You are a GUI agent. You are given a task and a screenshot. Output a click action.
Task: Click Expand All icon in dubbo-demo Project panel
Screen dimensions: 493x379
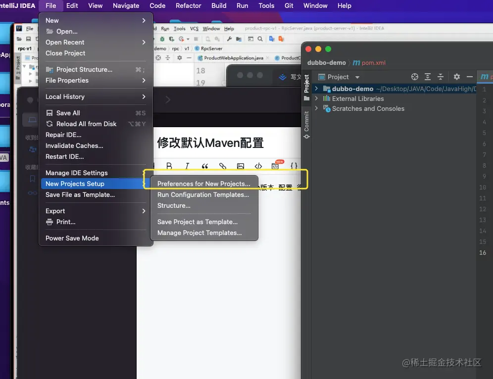click(x=428, y=77)
